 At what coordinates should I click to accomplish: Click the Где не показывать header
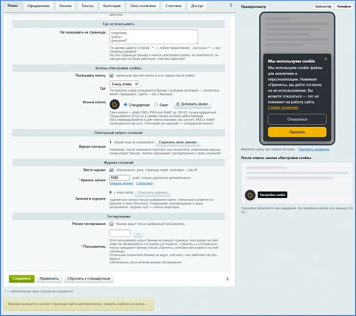[x=118, y=24]
